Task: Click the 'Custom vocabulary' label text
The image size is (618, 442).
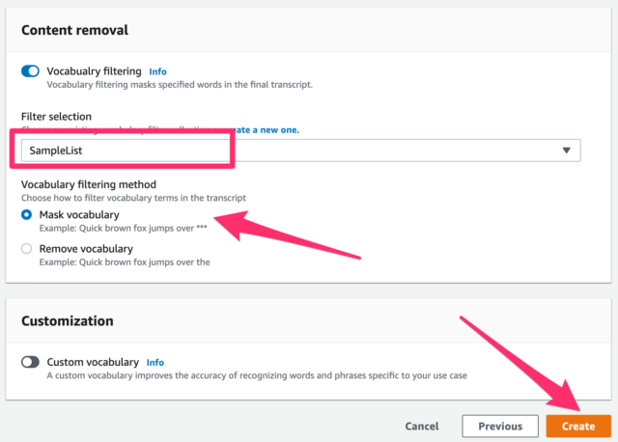Action: pyautogui.click(x=93, y=362)
